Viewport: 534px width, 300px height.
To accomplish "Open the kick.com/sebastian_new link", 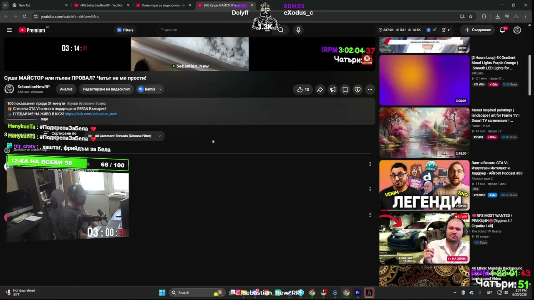I will point(91,114).
